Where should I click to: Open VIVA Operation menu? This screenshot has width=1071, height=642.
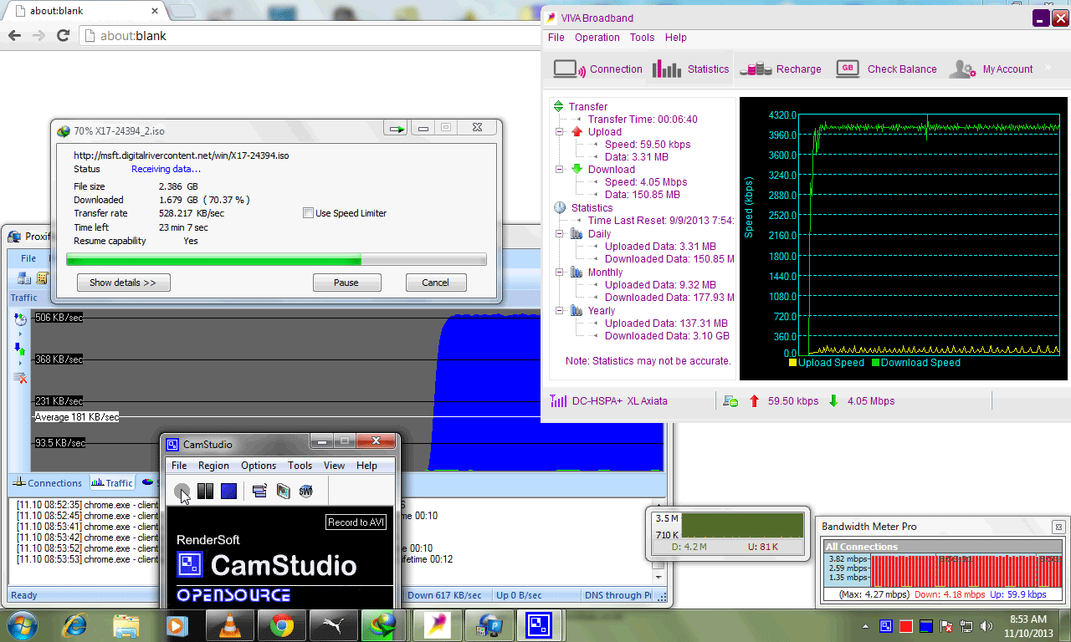click(x=597, y=38)
